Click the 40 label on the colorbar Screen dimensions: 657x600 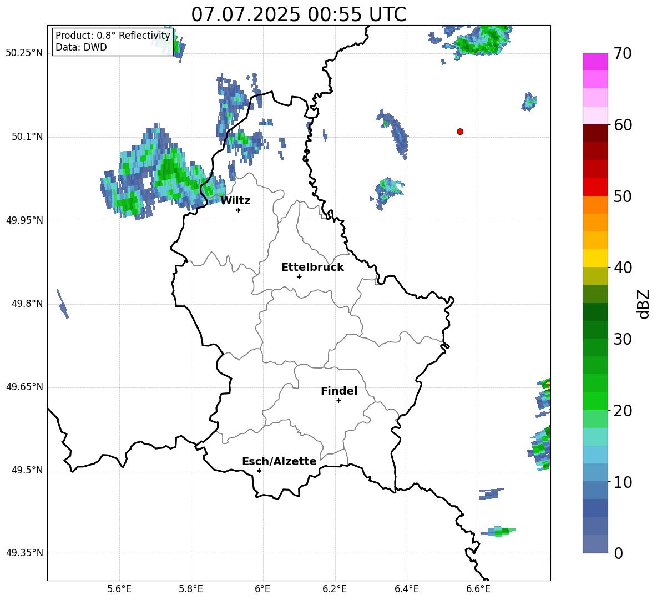click(623, 268)
